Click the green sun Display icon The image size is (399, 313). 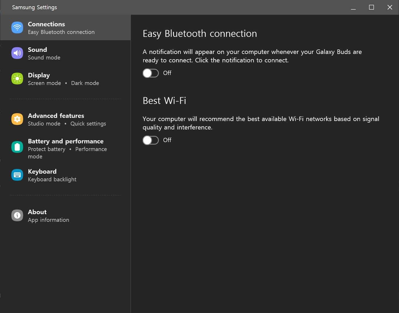17,78
